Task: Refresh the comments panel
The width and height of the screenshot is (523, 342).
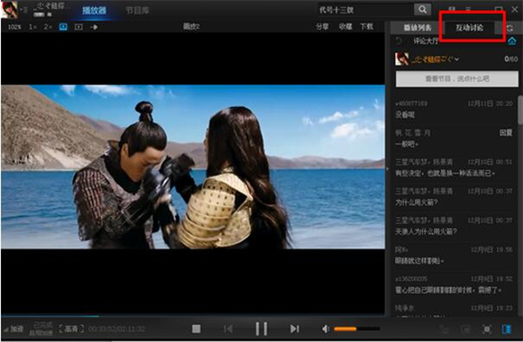Action: coord(510,28)
